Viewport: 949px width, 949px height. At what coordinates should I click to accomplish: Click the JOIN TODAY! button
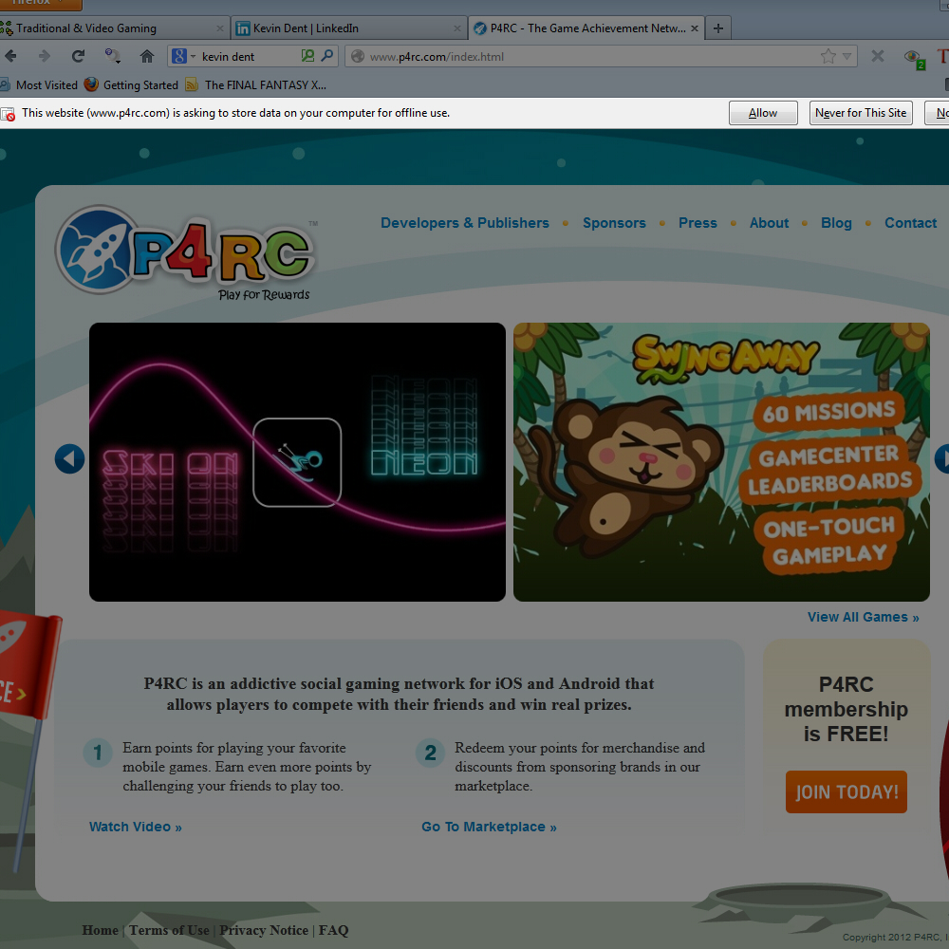[x=846, y=791]
